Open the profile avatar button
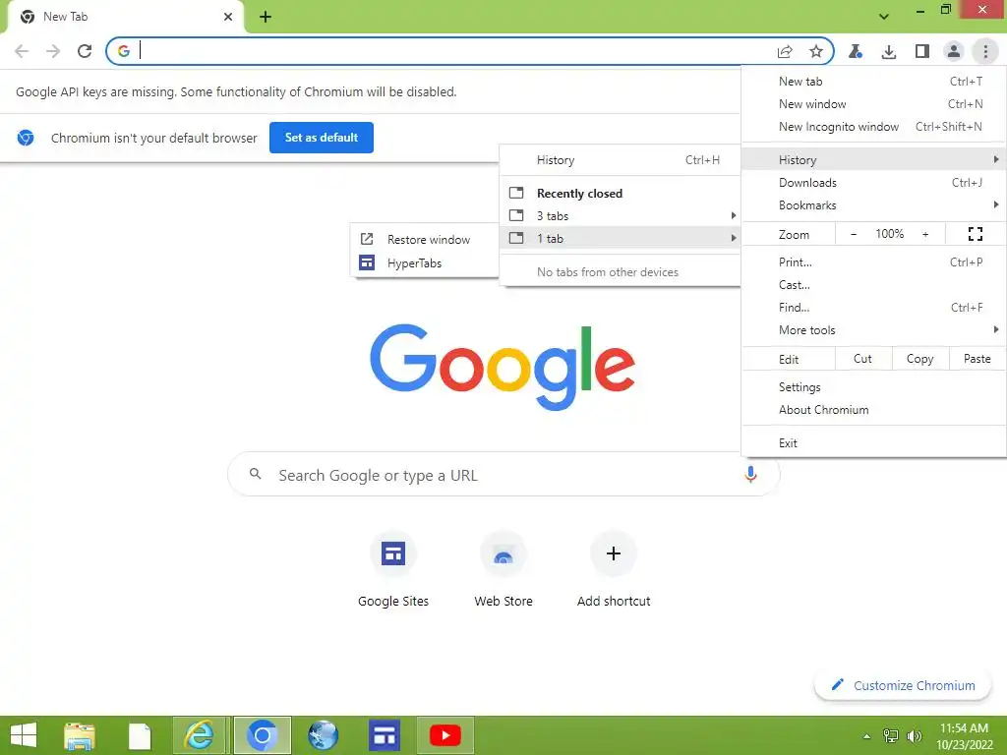Screen dimensions: 1007x755 click(954, 51)
